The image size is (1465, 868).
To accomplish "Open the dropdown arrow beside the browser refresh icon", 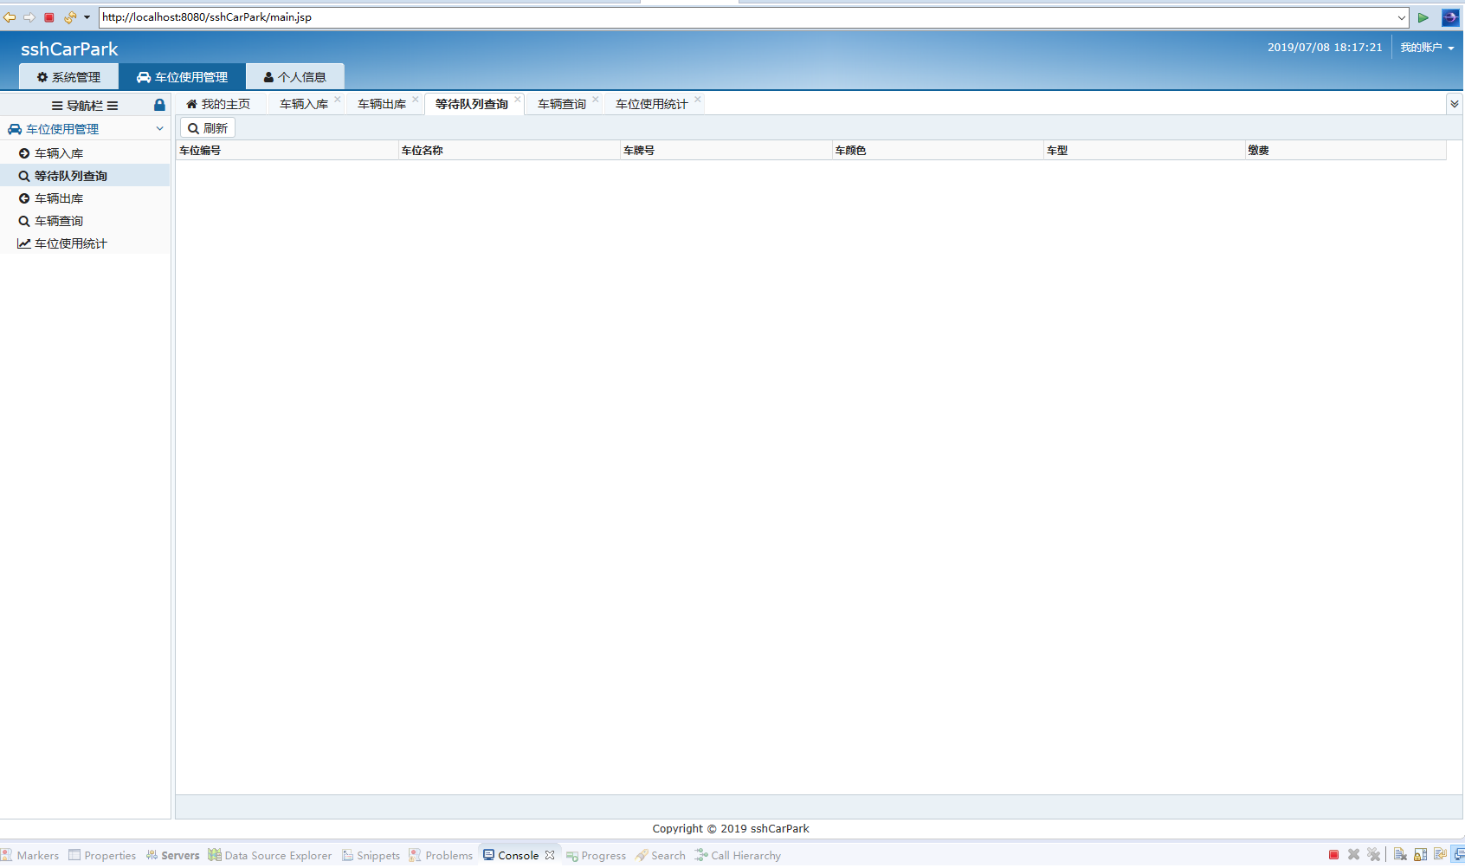I will click(87, 17).
